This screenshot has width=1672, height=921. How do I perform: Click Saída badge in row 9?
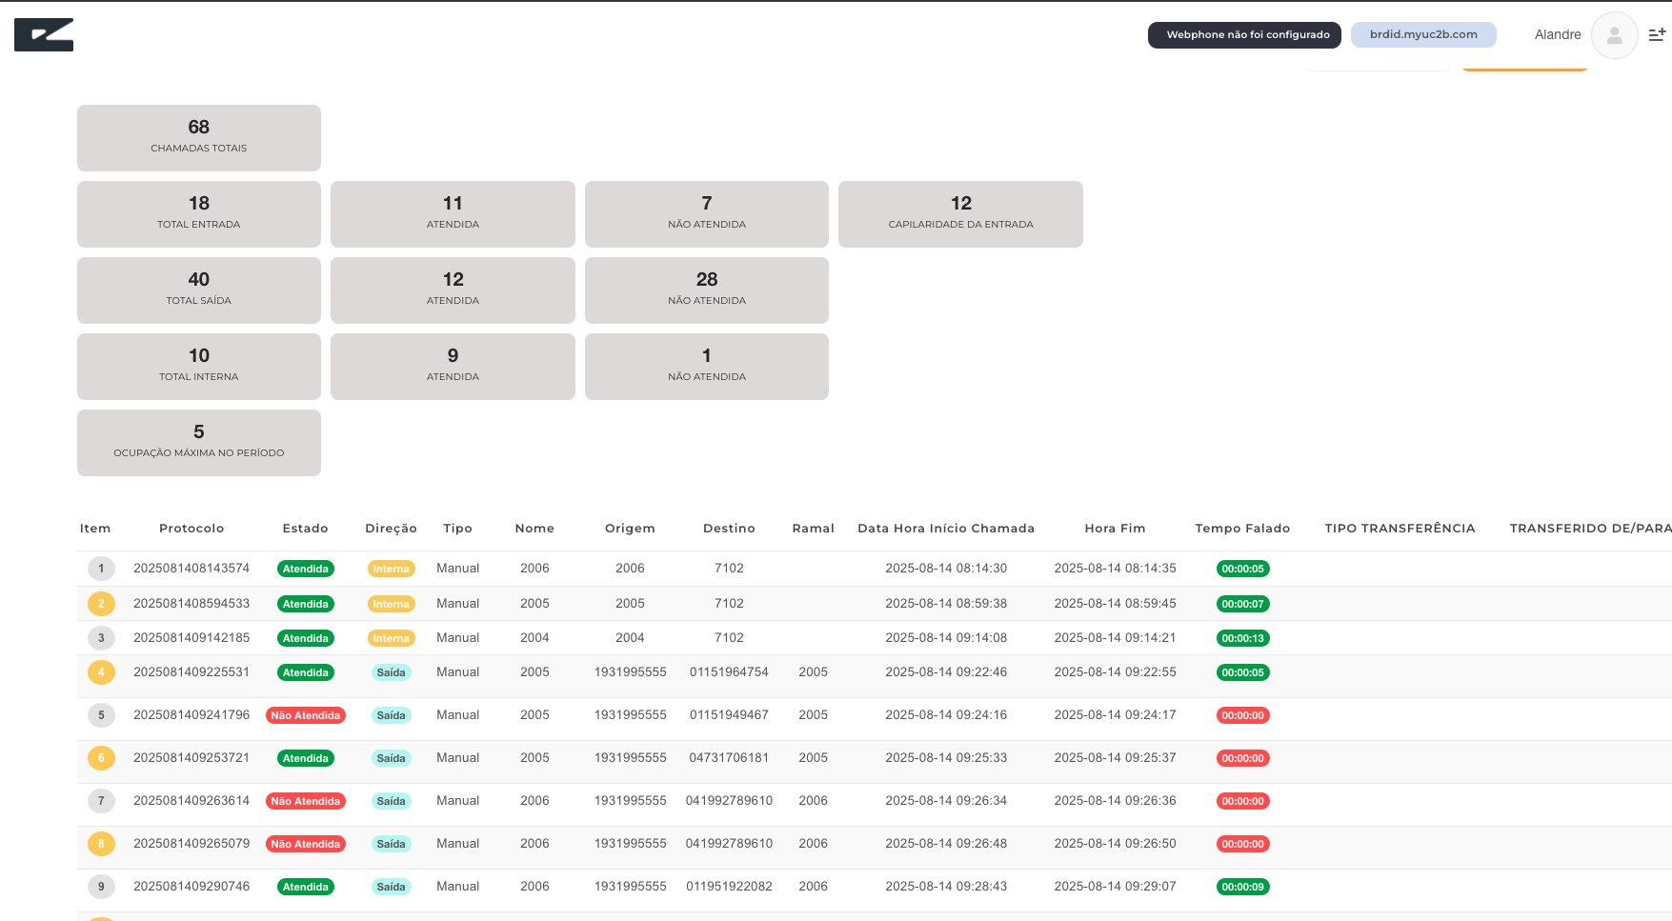(x=391, y=887)
